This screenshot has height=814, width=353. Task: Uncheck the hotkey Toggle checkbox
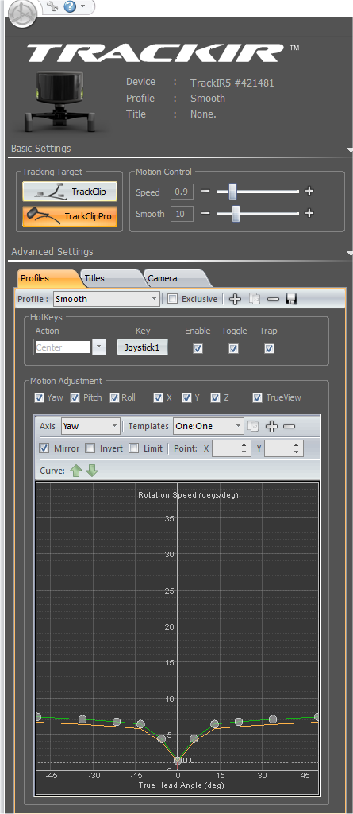[234, 349]
